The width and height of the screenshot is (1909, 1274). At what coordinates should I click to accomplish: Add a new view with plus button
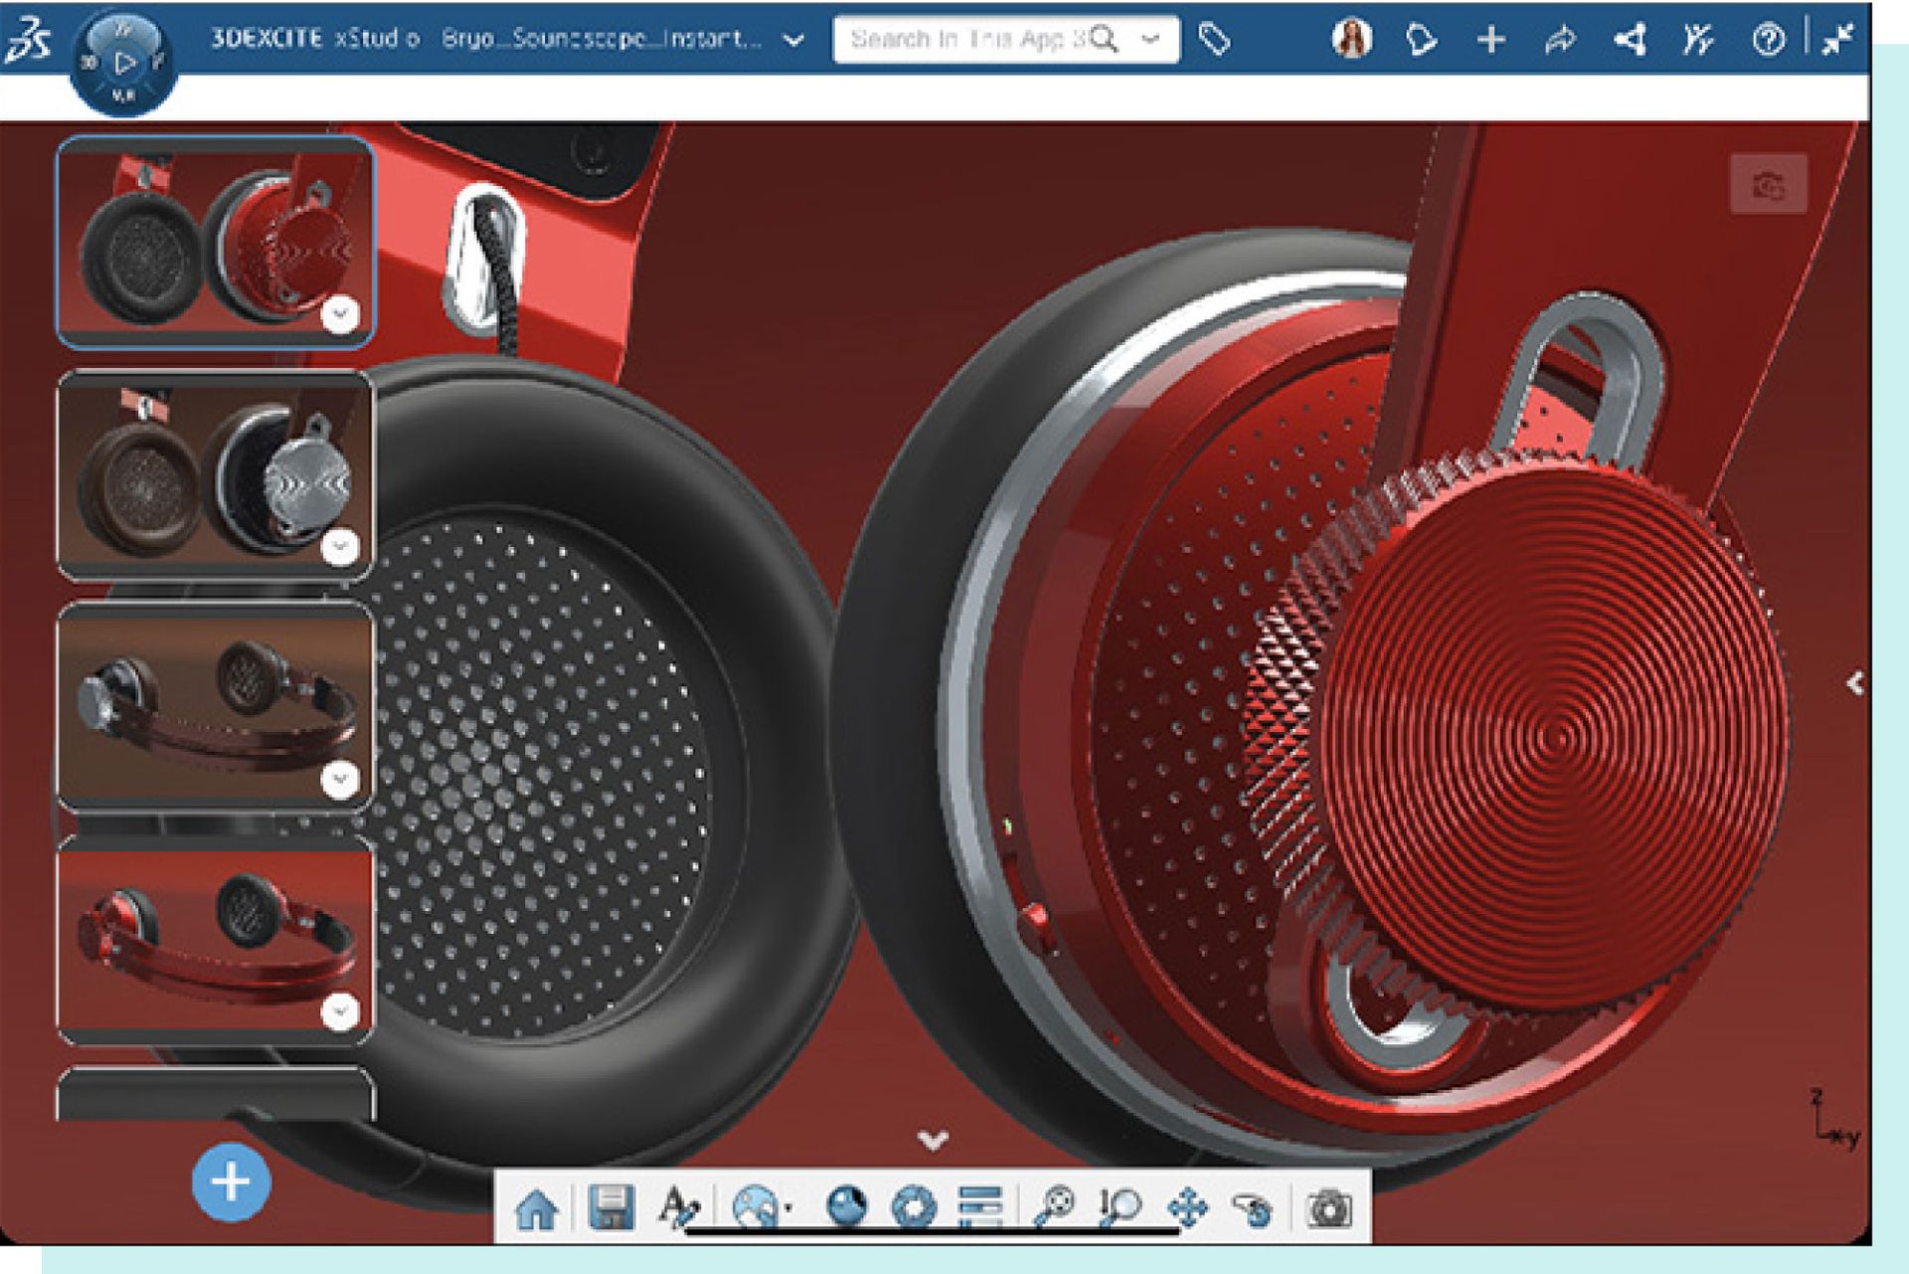231,1183
